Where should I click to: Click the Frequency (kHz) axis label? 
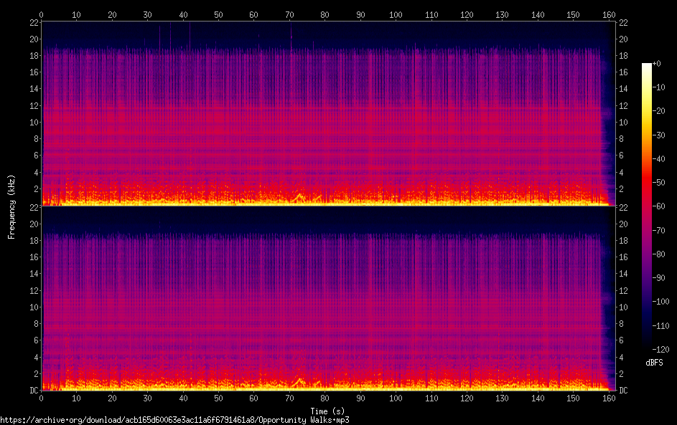(x=11, y=206)
